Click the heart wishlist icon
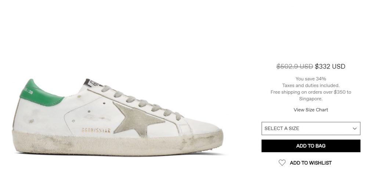The image size is (376, 188). (x=282, y=163)
